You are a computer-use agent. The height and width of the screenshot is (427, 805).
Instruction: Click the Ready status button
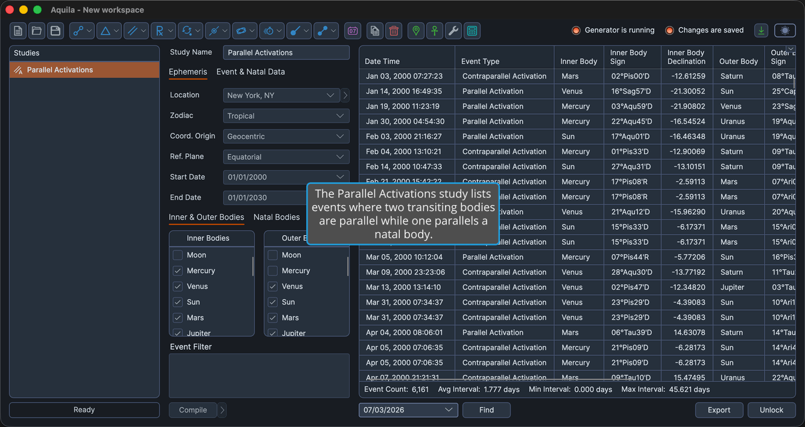tap(84, 410)
